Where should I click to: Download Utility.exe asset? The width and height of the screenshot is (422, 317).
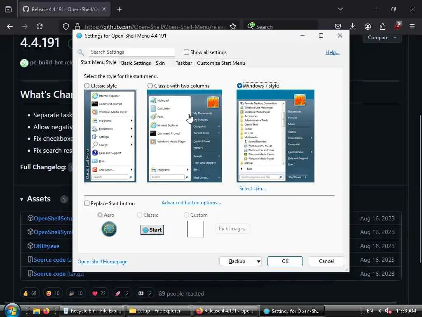47,246
